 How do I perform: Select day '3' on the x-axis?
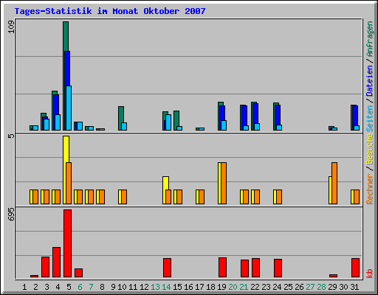[x=47, y=287]
